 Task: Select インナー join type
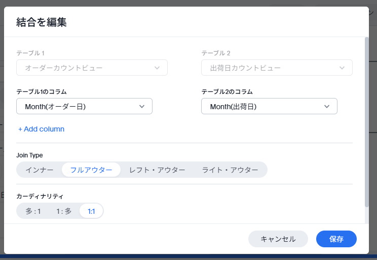pyautogui.click(x=40, y=170)
